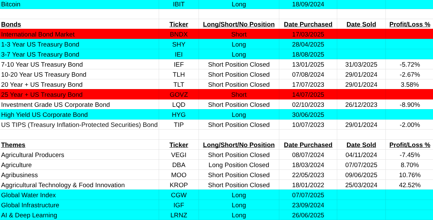Click the Profit/Loss % header under Themes
This screenshot has height=220, width=433.
tap(410, 145)
